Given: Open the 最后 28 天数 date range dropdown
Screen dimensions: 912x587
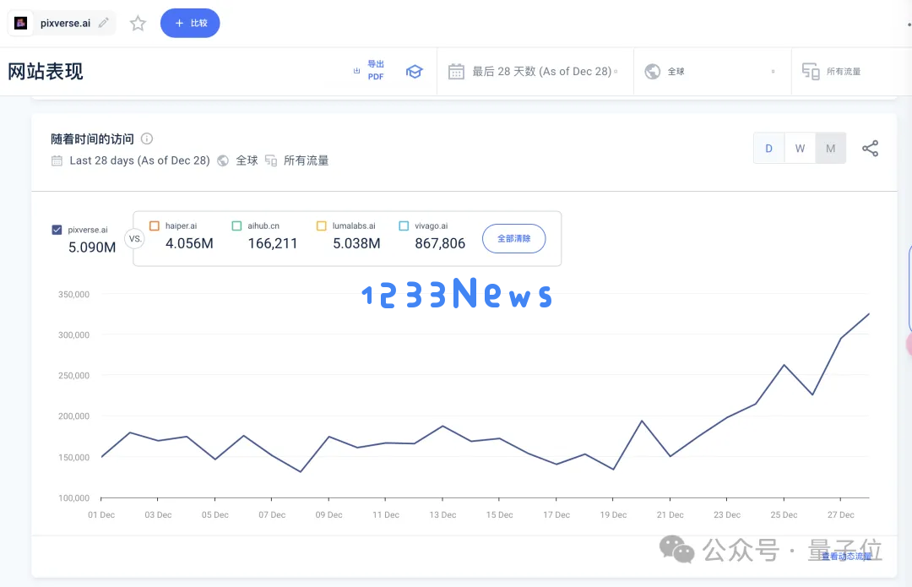Looking at the screenshot, I should click(535, 72).
